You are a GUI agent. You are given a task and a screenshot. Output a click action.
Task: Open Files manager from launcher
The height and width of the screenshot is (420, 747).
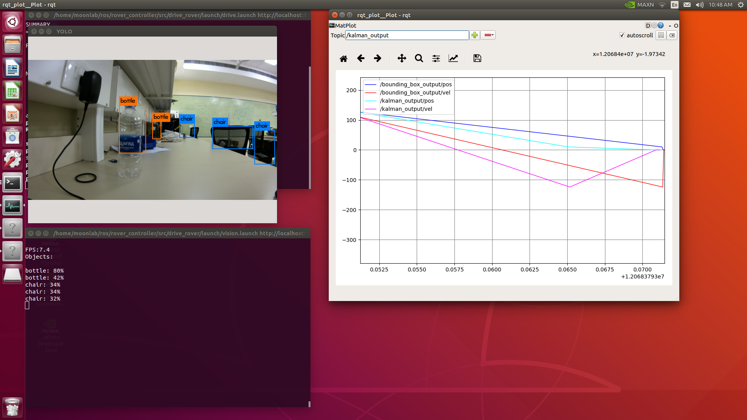point(12,45)
